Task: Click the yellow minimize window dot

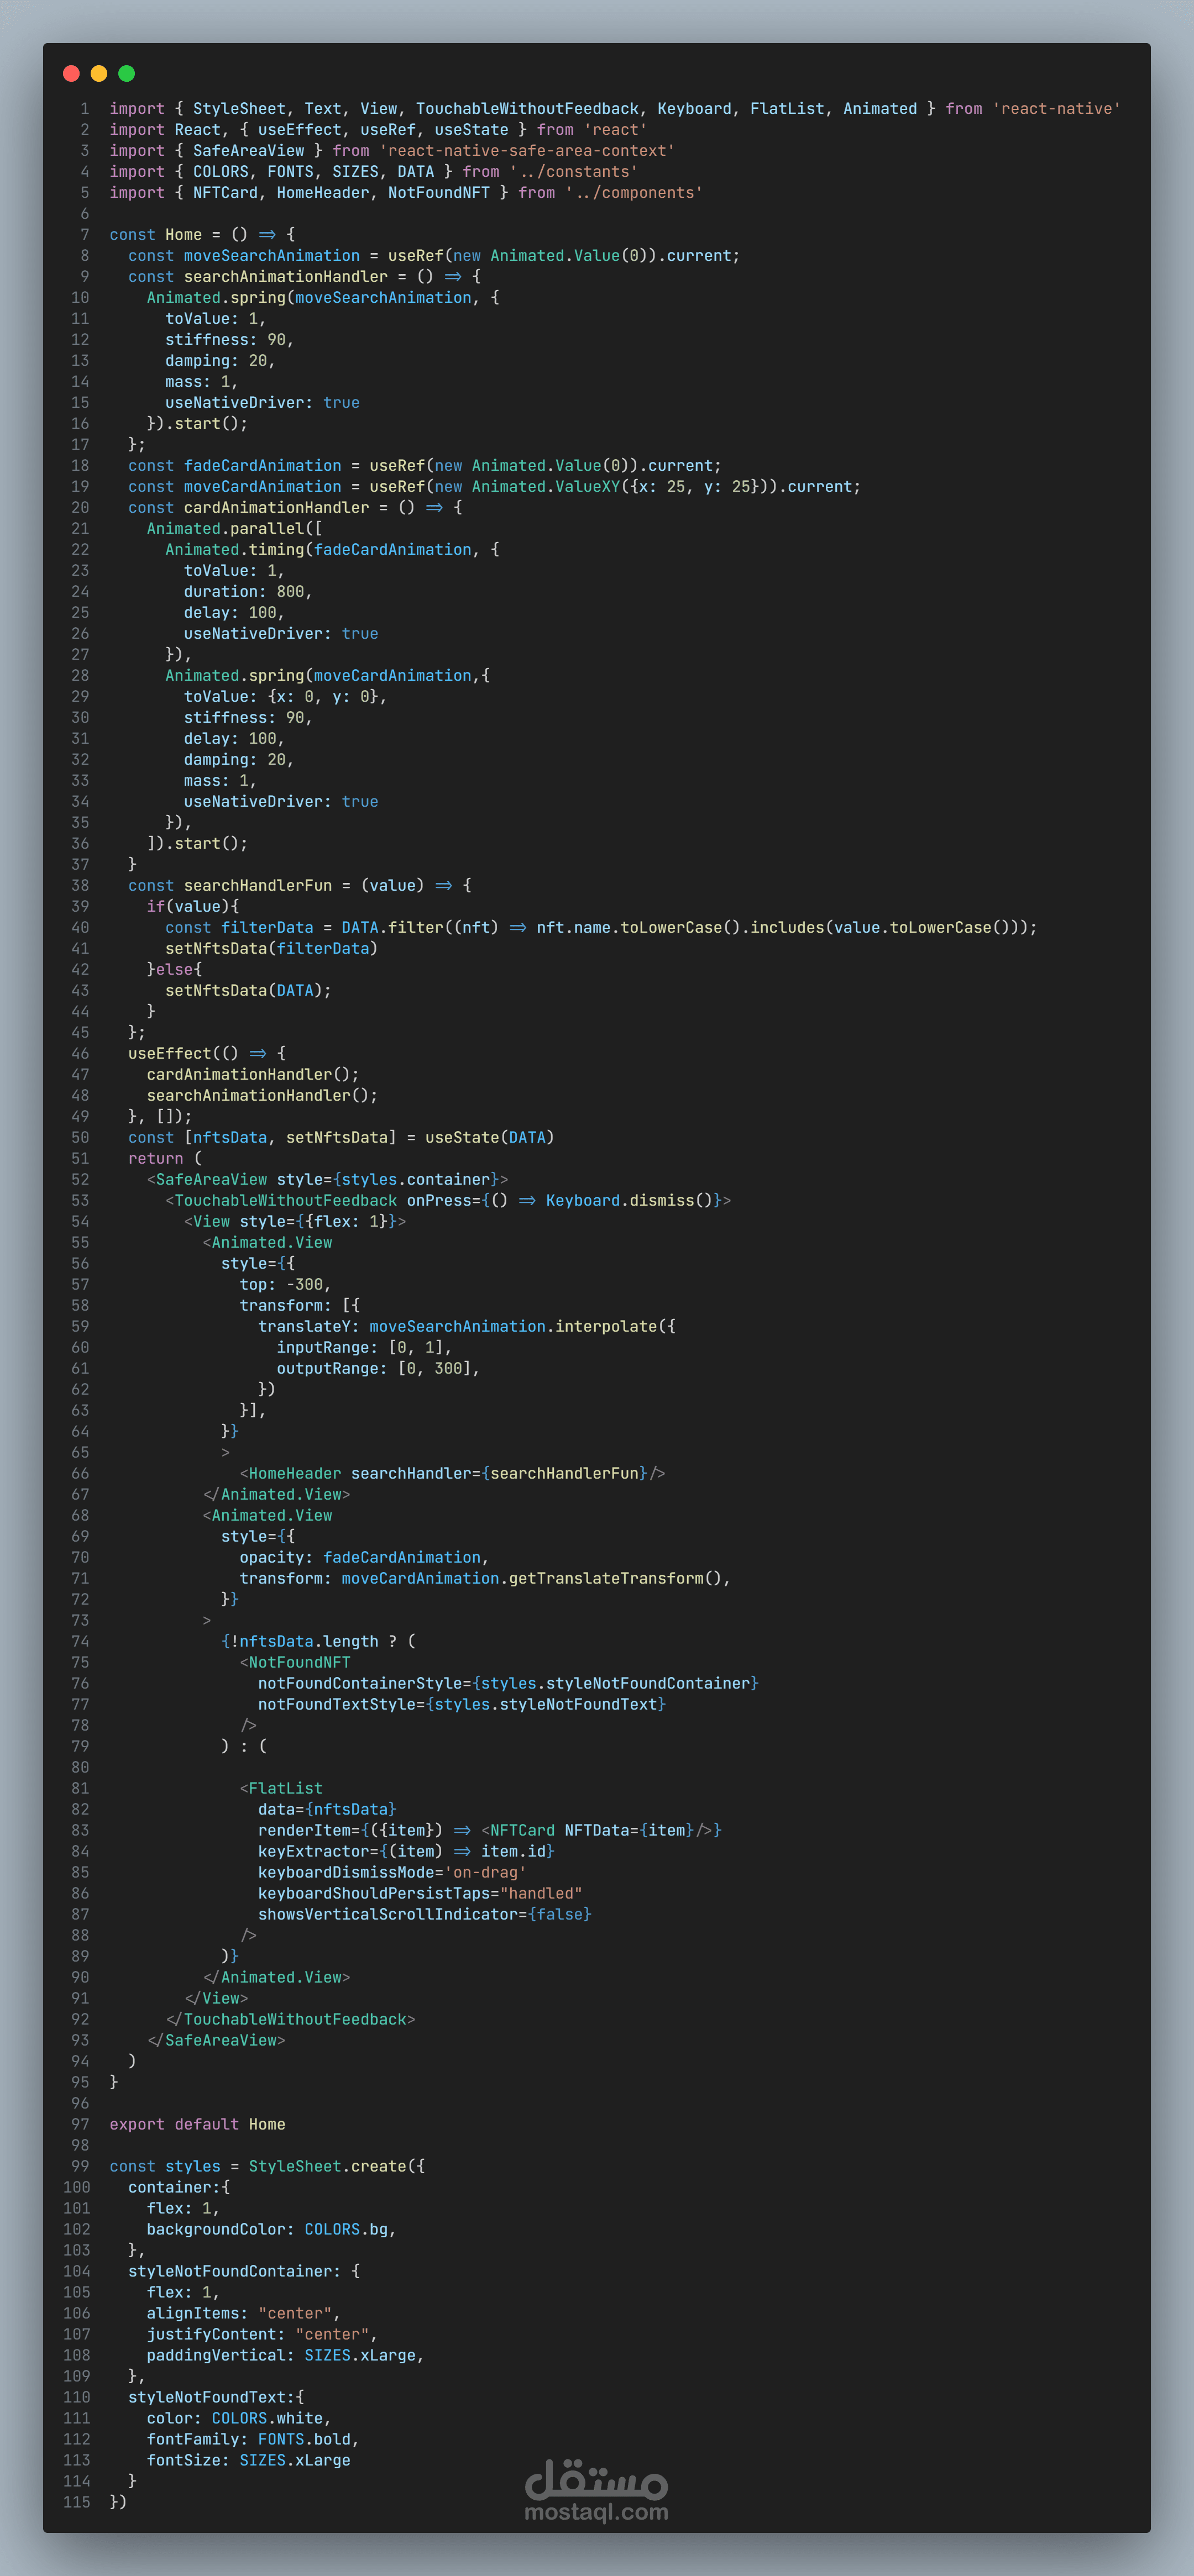Action: click(99, 73)
